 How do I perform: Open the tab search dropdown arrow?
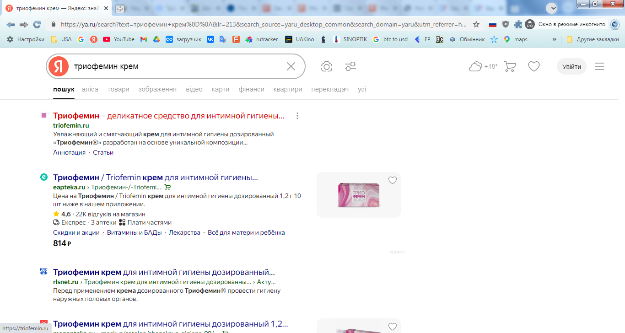[x=553, y=8]
